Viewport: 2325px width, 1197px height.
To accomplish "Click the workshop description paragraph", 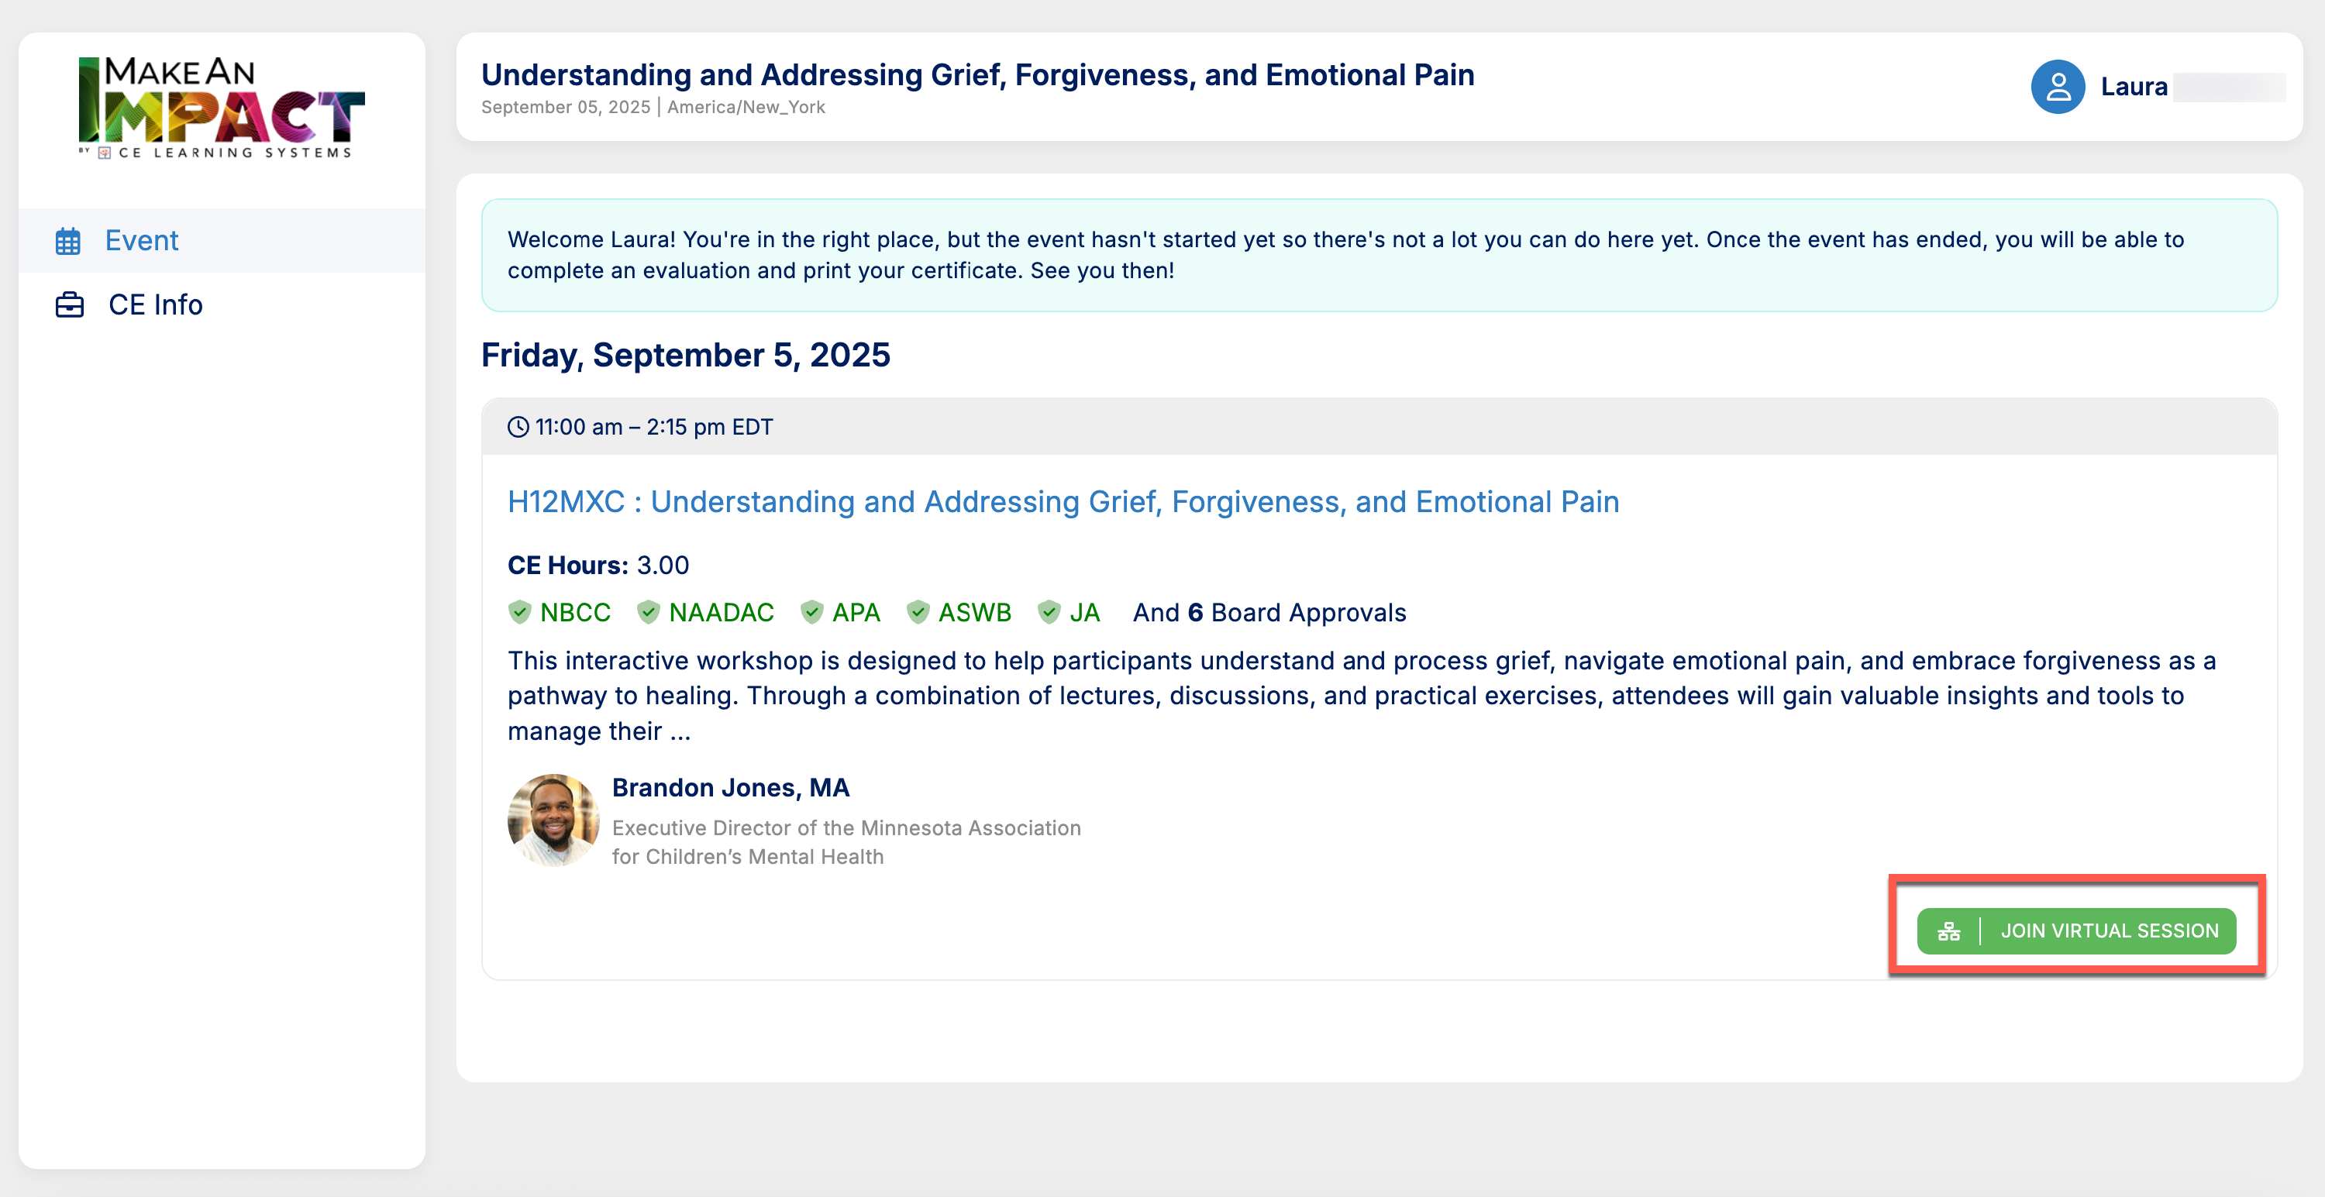I will pos(1361,696).
